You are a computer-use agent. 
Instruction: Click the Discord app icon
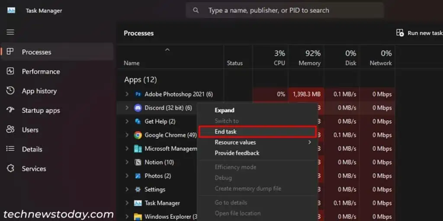(138, 107)
